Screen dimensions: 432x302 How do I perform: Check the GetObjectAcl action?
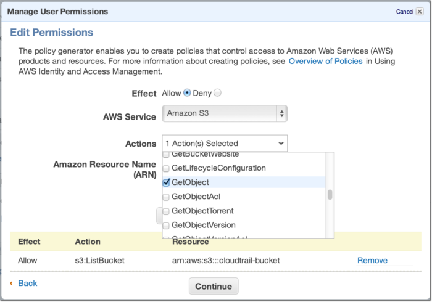point(166,197)
